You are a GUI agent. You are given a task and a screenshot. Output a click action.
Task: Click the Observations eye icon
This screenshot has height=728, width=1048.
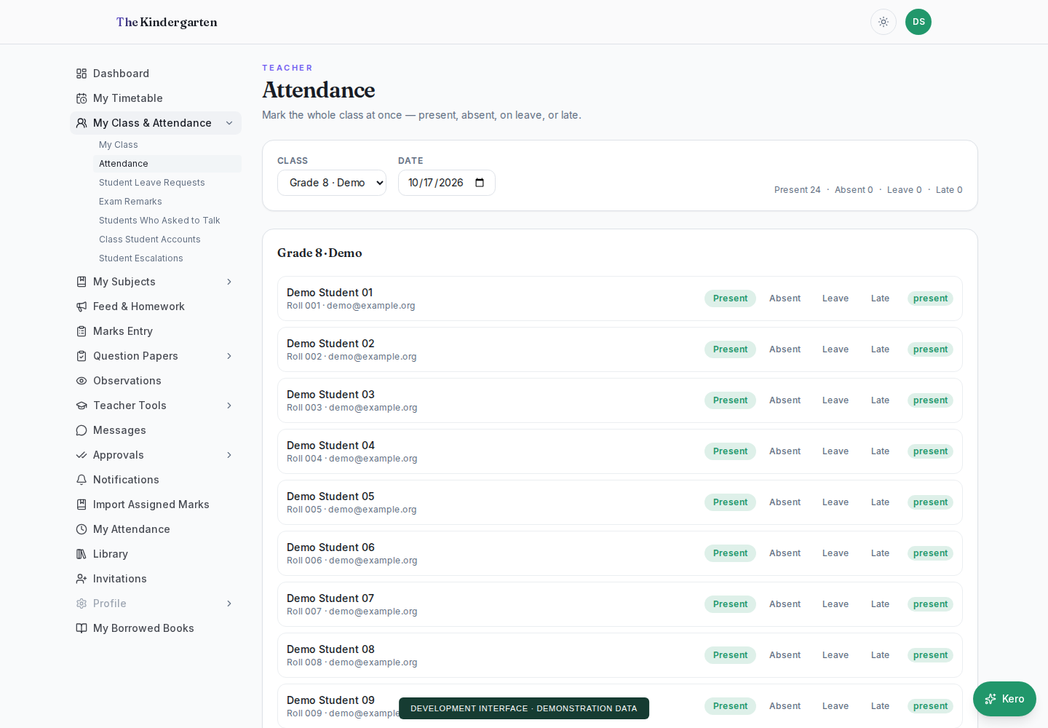pyautogui.click(x=82, y=381)
